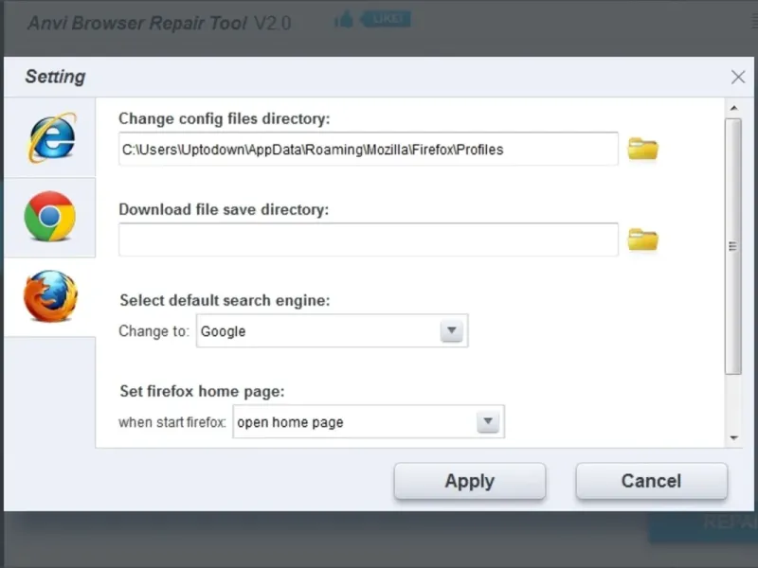Switch to the Google Chrome settings tab
The height and width of the screenshot is (568, 758).
click(x=50, y=217)
